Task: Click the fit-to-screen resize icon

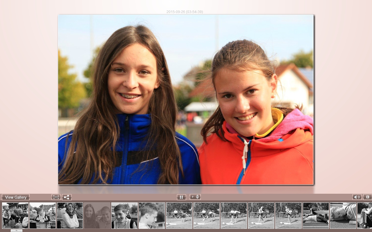Action: (x=56, y=197)
